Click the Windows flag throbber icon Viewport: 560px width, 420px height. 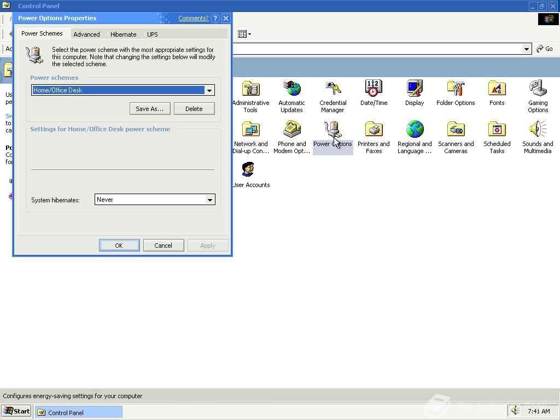(x=548, y=19)
